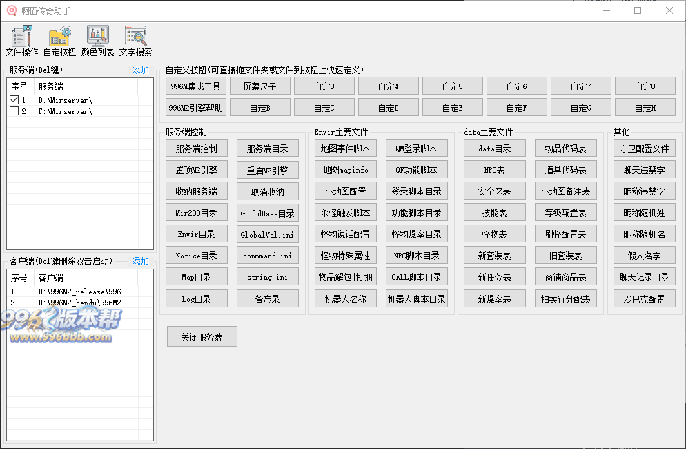Select client entry D:\996M2_release
The width and height of the screenshot is (686, 449).
click(85, 292)
